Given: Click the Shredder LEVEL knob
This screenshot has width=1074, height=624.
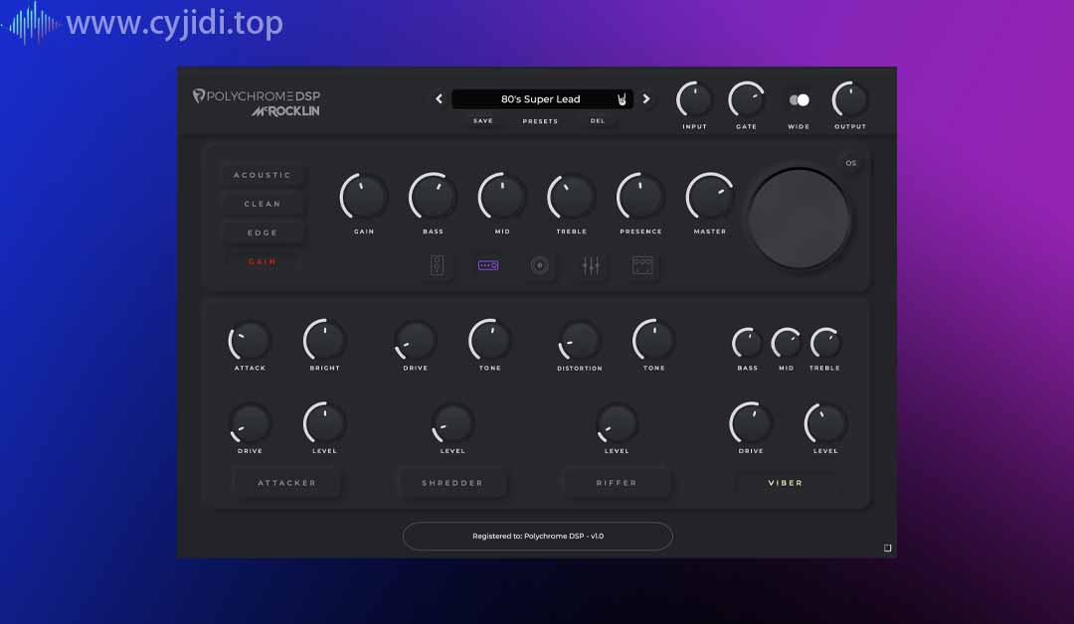Looking at the screenshot, I should coord(452,423).
